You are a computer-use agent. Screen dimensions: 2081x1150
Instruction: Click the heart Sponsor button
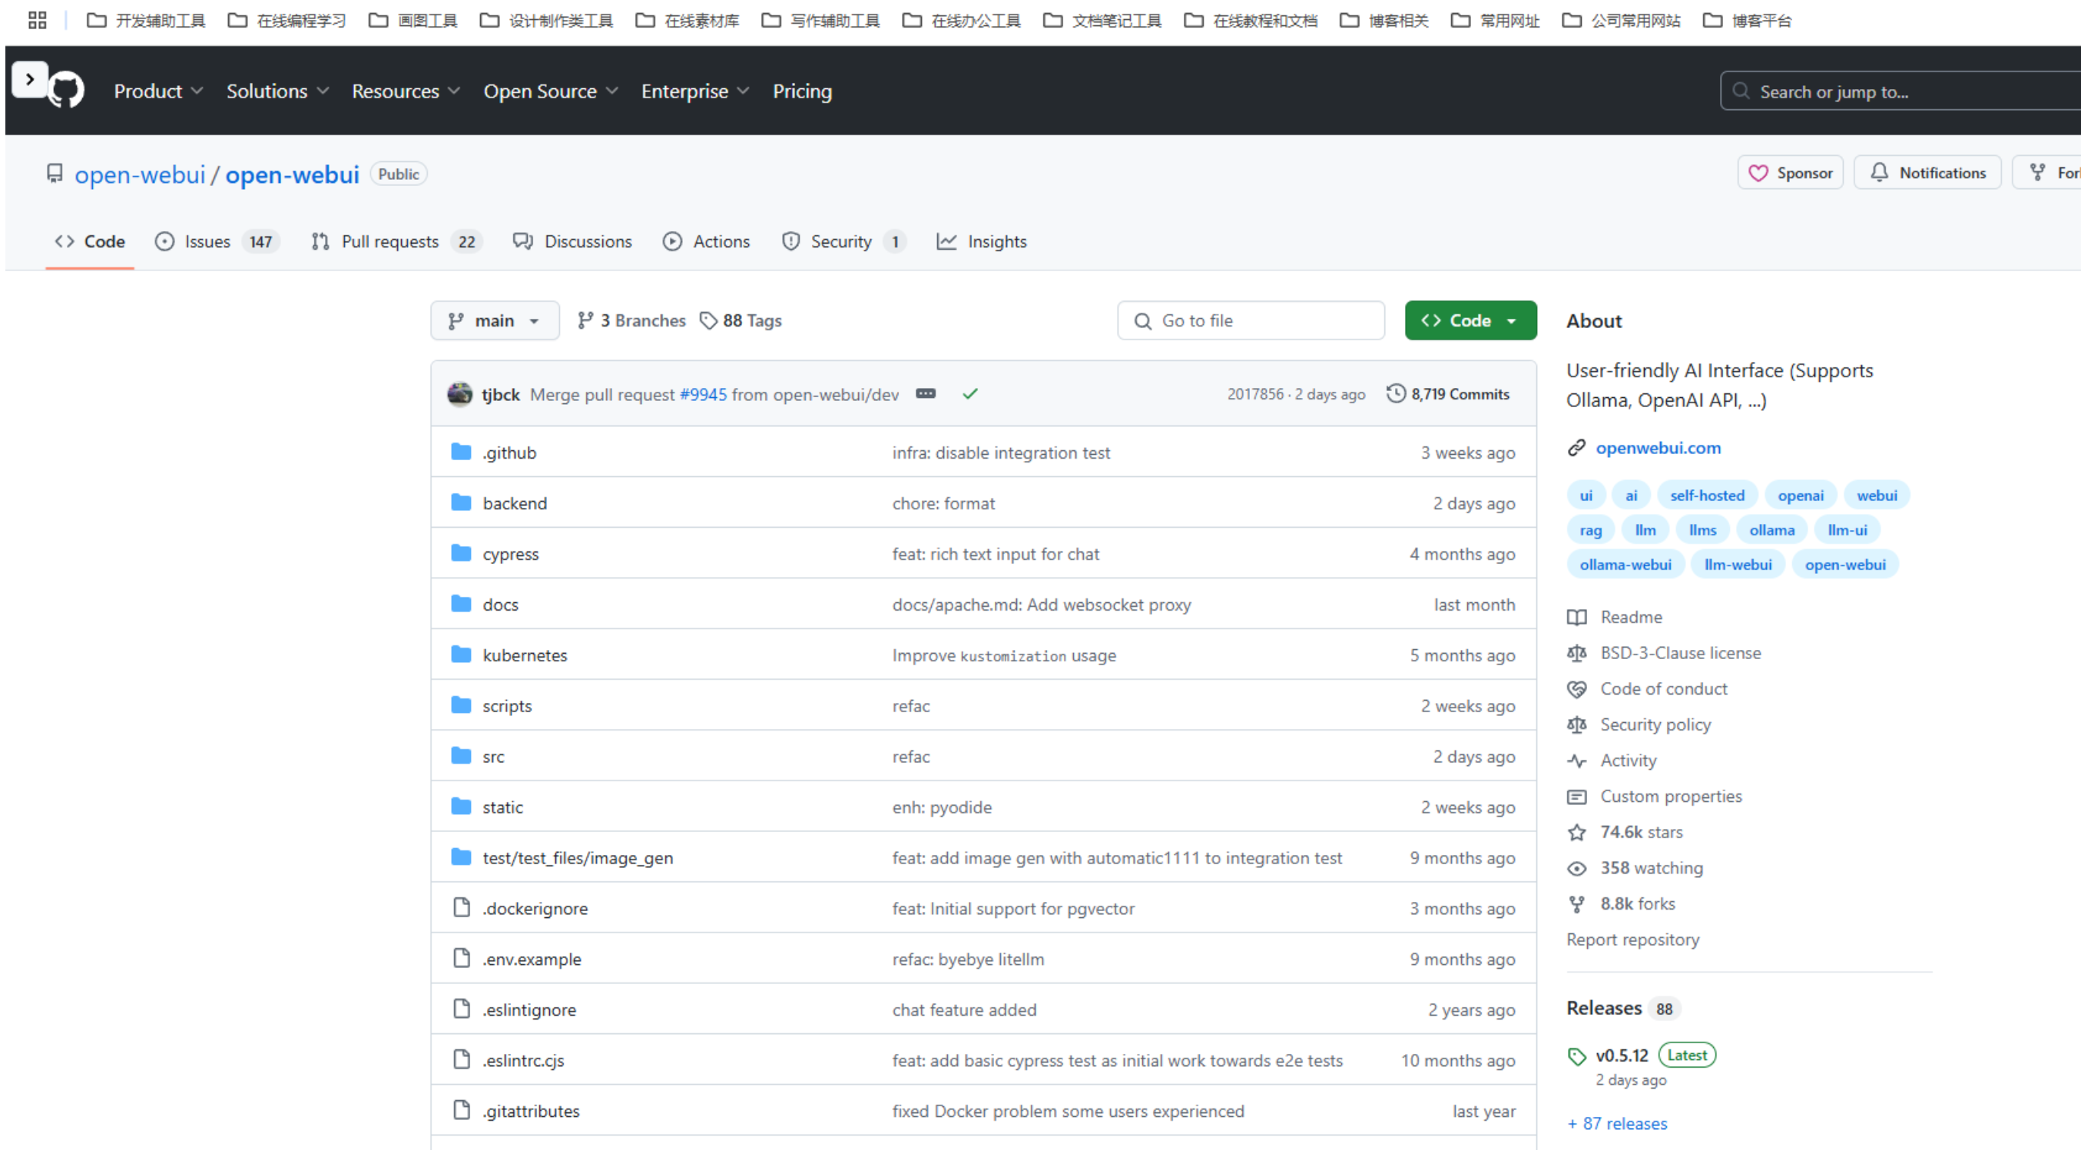pos(1790,173)
